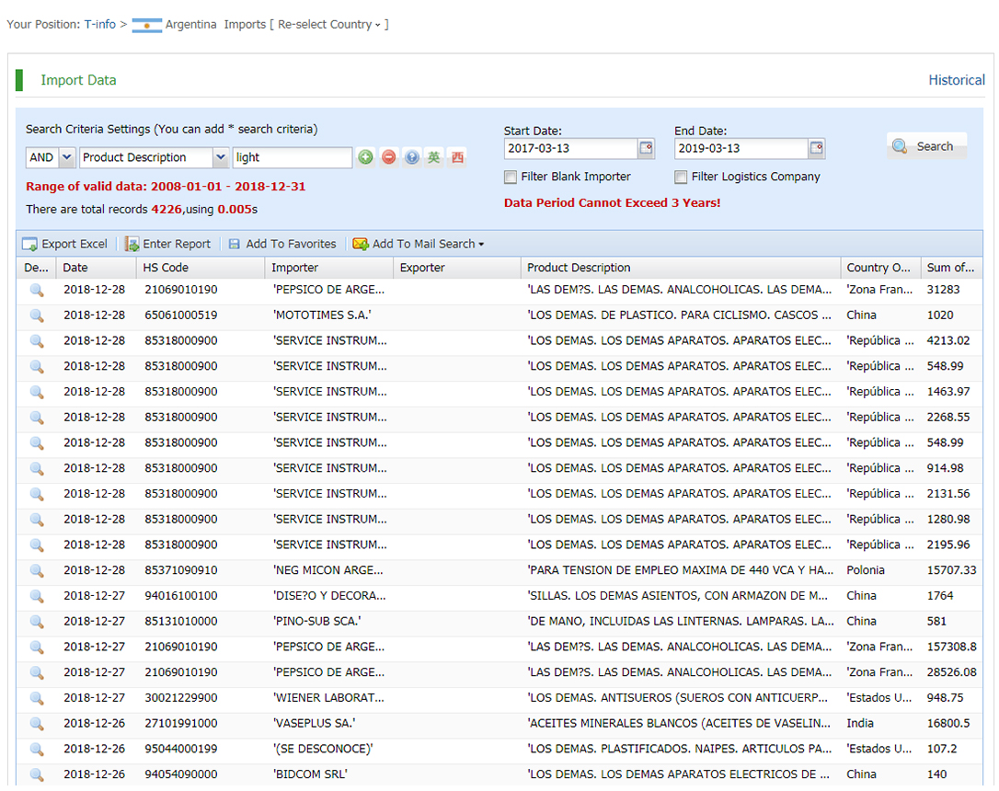Select country cell 'India'
Image resolution: width=999 pixels, height=791 pixels.
[860, 724]
